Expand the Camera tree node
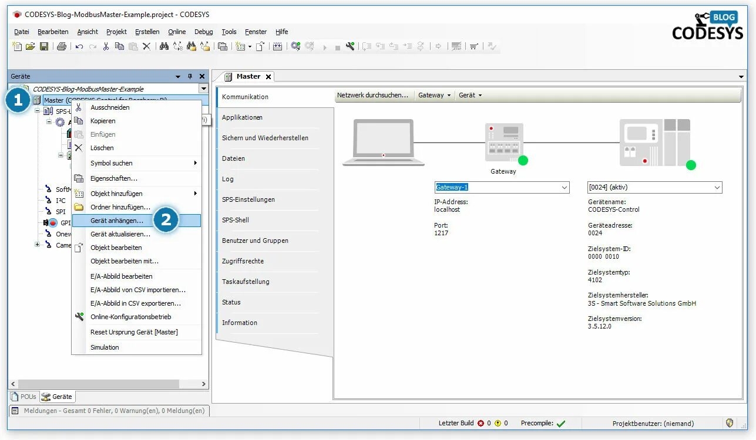 tap(37, 245)
